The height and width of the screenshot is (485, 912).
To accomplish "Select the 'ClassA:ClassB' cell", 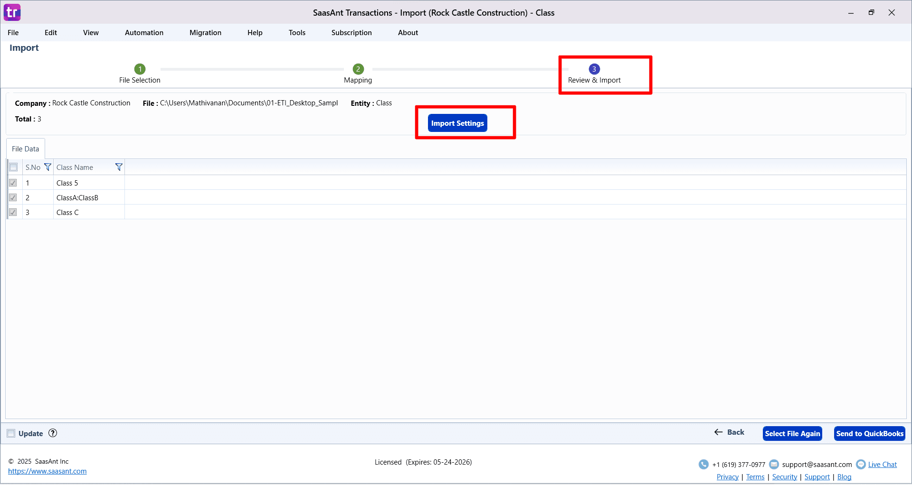I will 89,197.
